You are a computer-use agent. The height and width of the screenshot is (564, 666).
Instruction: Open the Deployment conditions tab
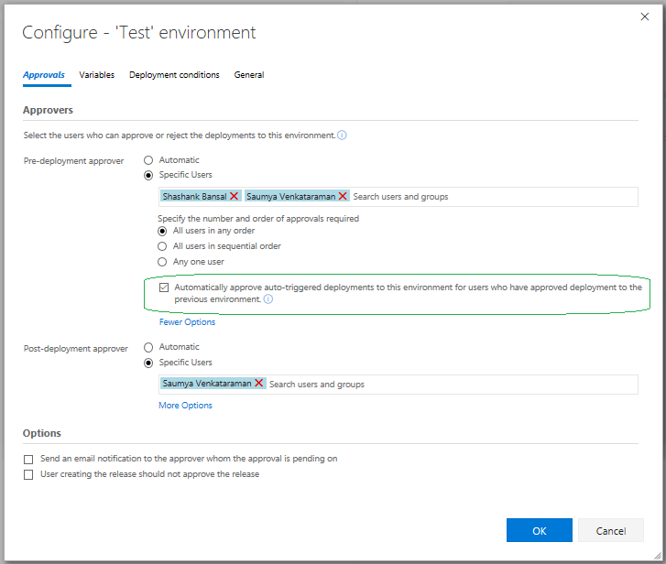174,75
